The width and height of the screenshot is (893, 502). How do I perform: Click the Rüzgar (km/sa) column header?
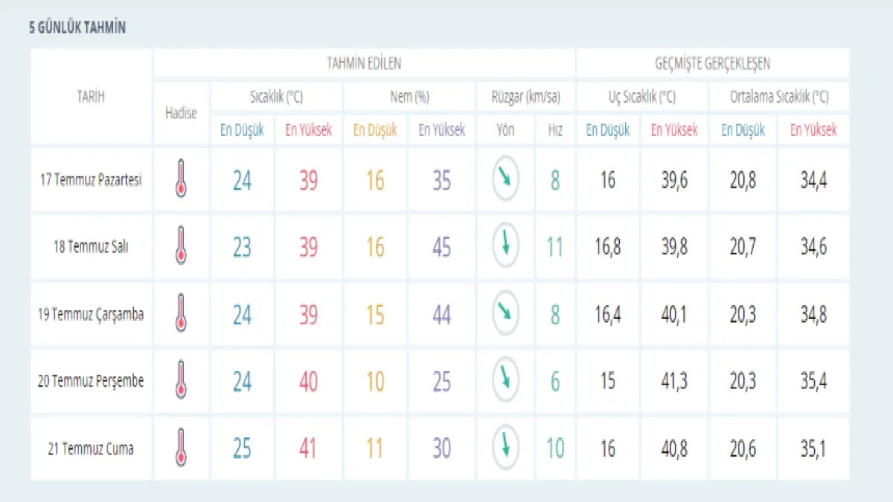pyautogui.click(x=525, y=97)
